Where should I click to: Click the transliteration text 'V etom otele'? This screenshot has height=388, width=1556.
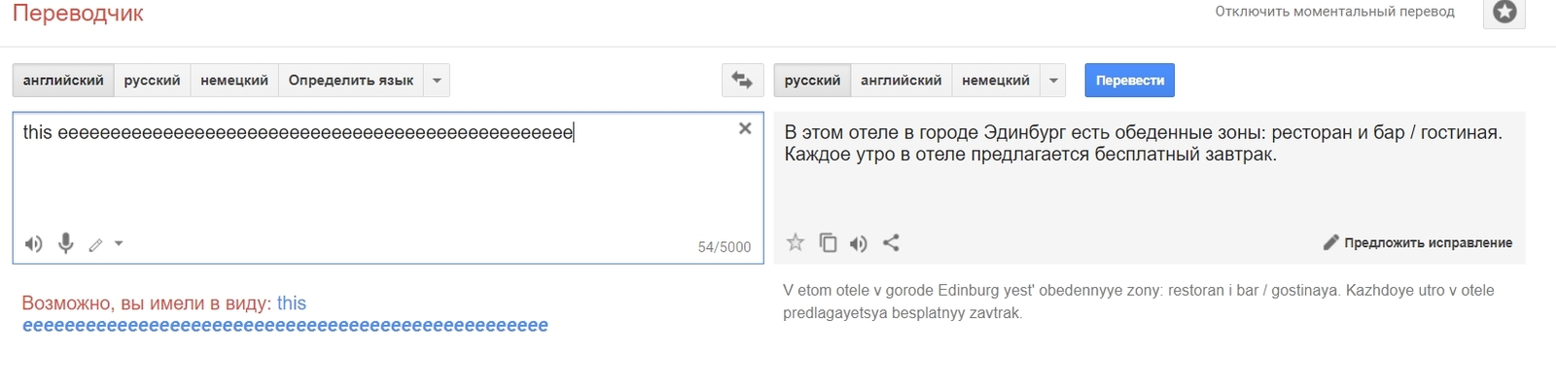coord(1138,301)
